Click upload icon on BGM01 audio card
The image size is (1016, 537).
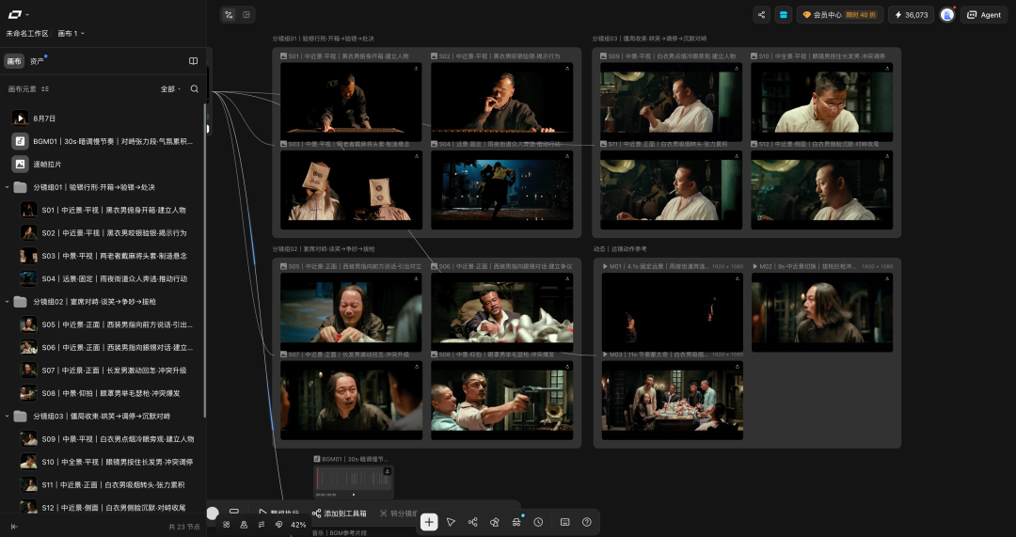(387, 471)
